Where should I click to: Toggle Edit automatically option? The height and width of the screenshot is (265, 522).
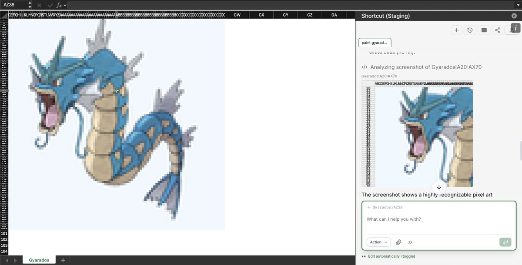388,256
